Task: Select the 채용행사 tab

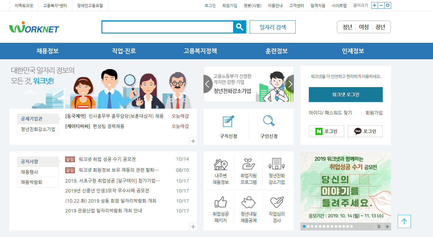Action: [38, 172]
